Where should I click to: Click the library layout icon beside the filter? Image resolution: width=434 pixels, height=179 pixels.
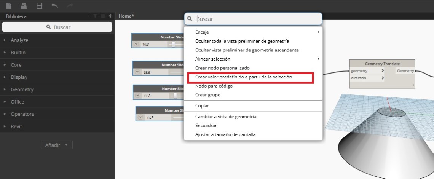[103, 16]
